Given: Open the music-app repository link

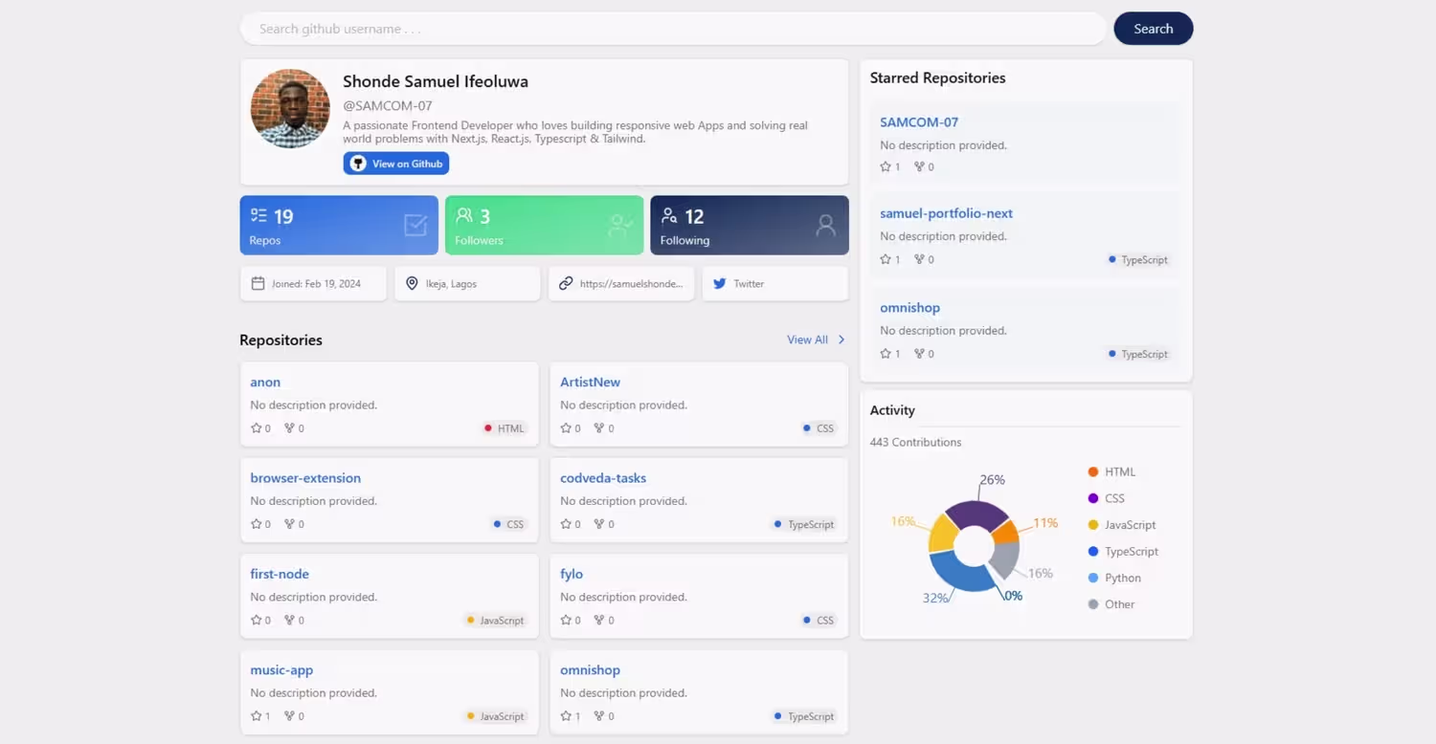Looking at the screenshot, I should point(281,670).
